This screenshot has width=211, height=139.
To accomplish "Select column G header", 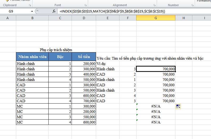I will (156, 18).
